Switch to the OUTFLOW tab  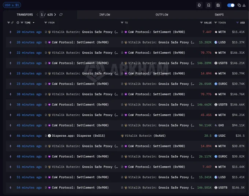point(162,15)
